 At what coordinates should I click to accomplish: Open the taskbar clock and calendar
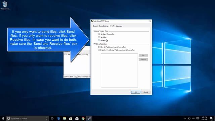204,118
